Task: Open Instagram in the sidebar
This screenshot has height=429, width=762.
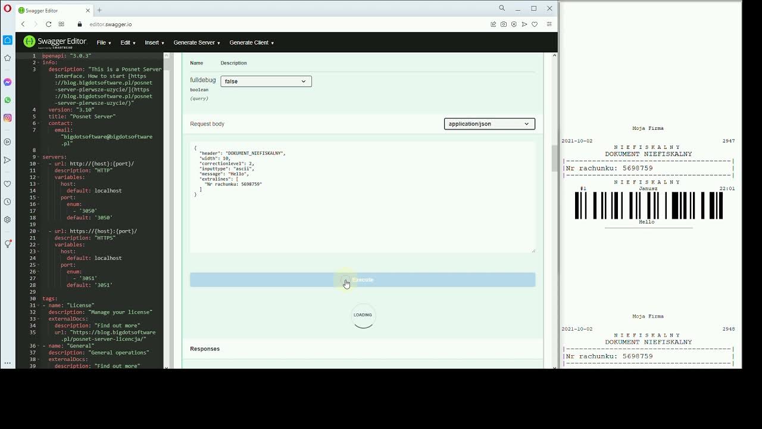Action: (x=7, y=118)
